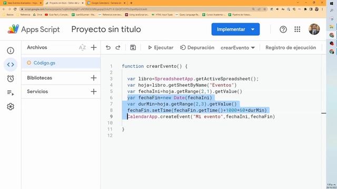Click function crearEvento declaration line
This screenshot has height=189, width=337.
point(155,66)
